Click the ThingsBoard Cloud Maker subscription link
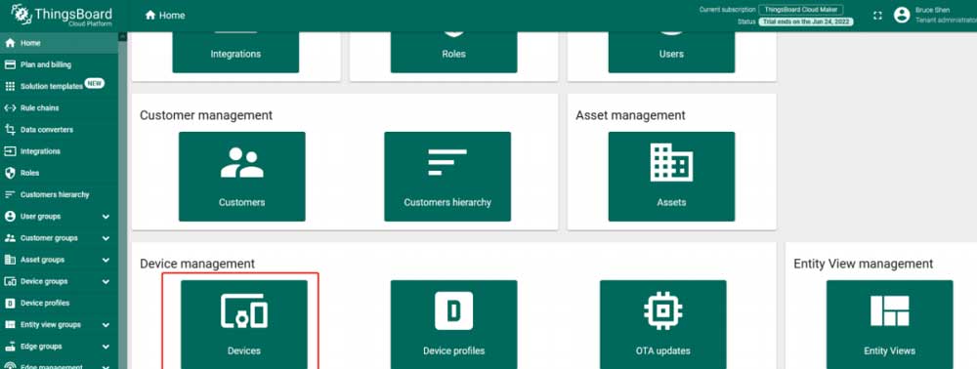Screen dimensions: 977x369 pyautogui.click(x=801, y=10)
